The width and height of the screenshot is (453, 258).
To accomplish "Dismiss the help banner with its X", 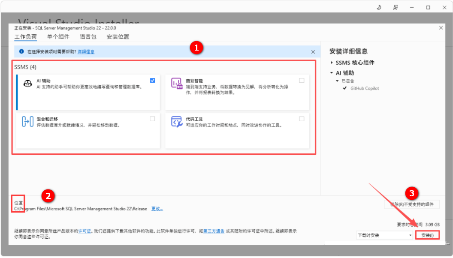I will 313,52.
